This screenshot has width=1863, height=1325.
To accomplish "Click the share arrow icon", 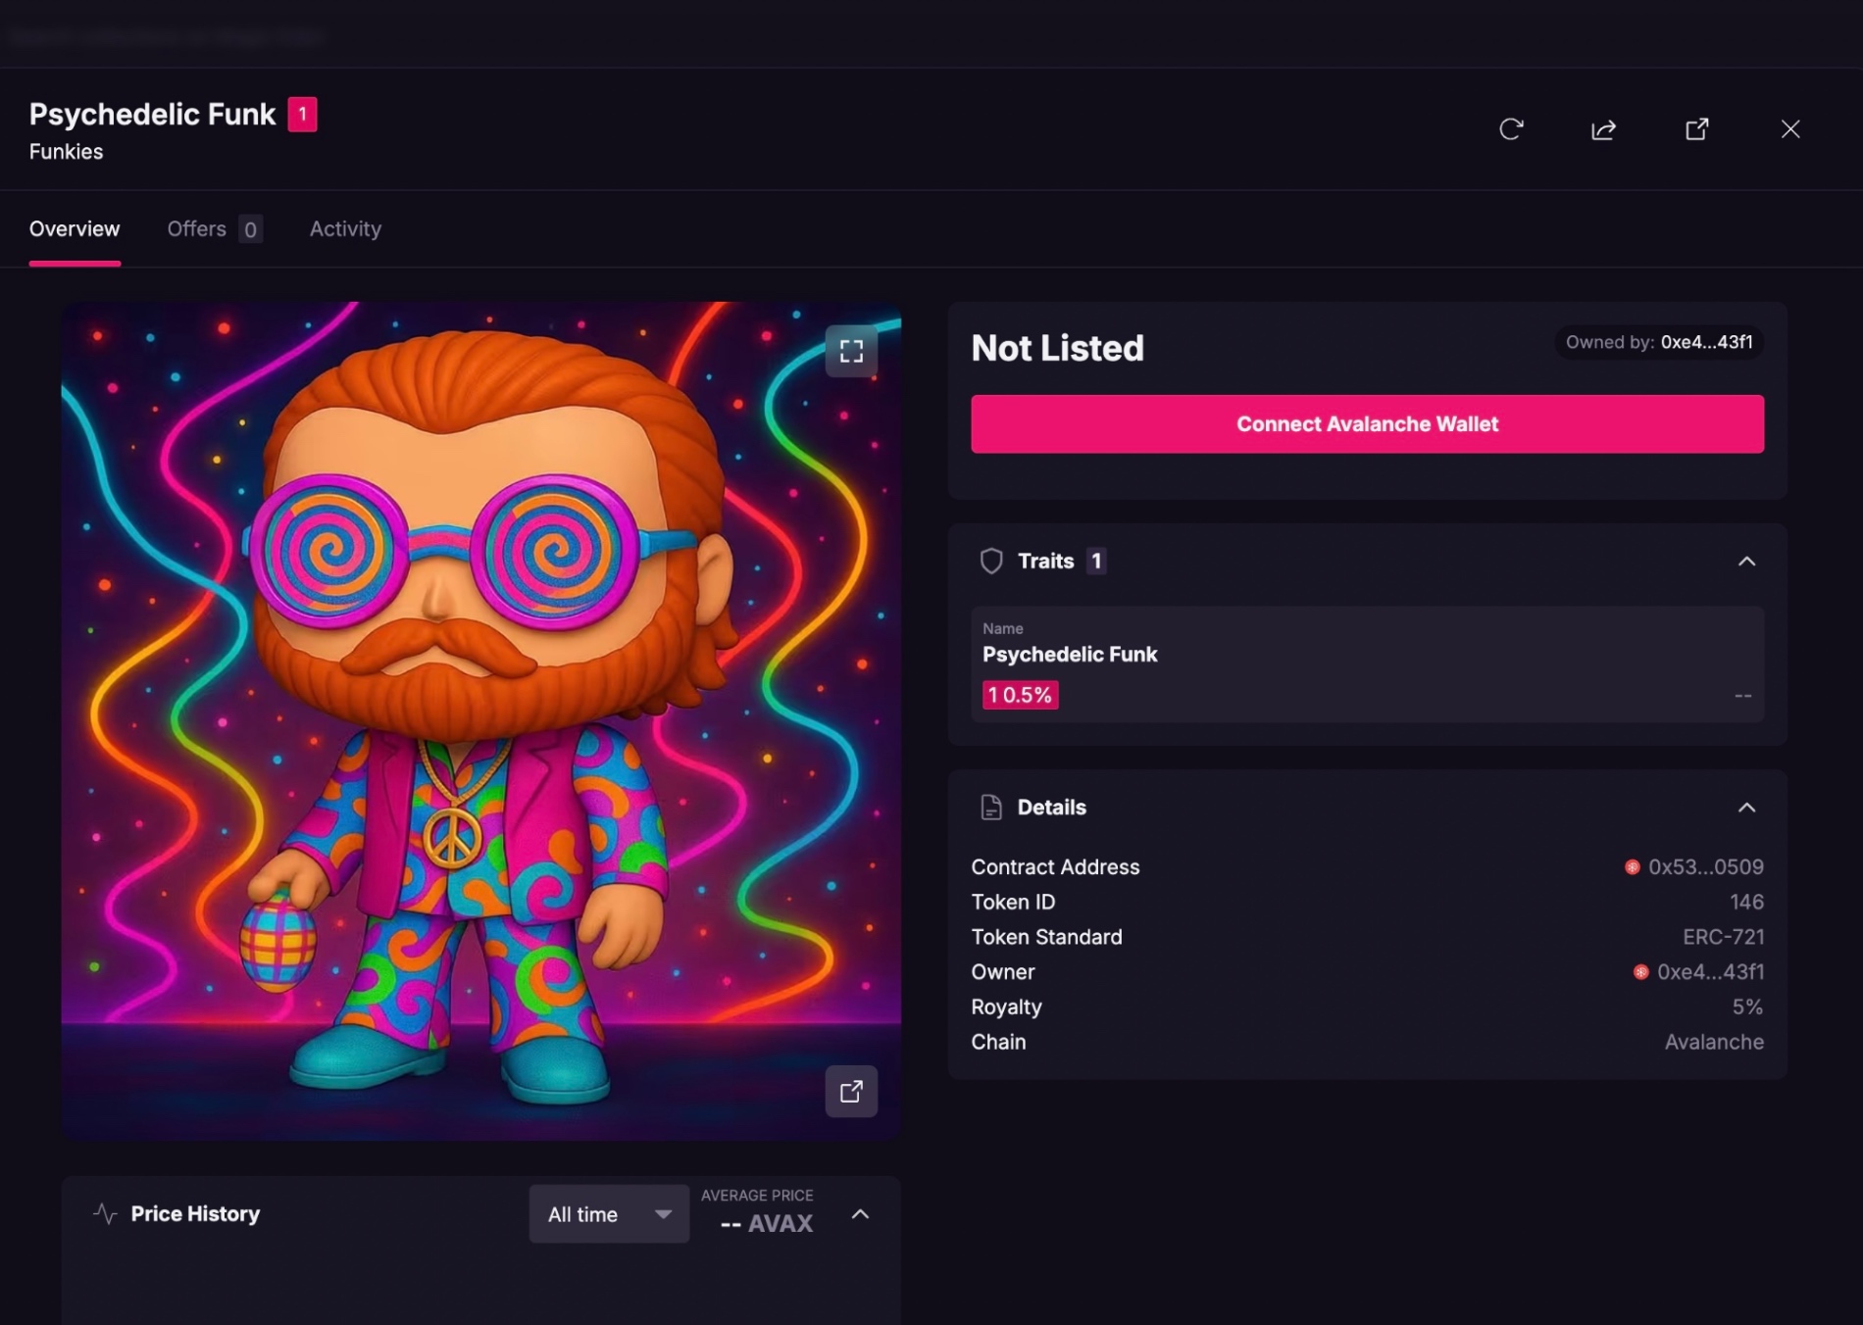I will point(1603,129).
